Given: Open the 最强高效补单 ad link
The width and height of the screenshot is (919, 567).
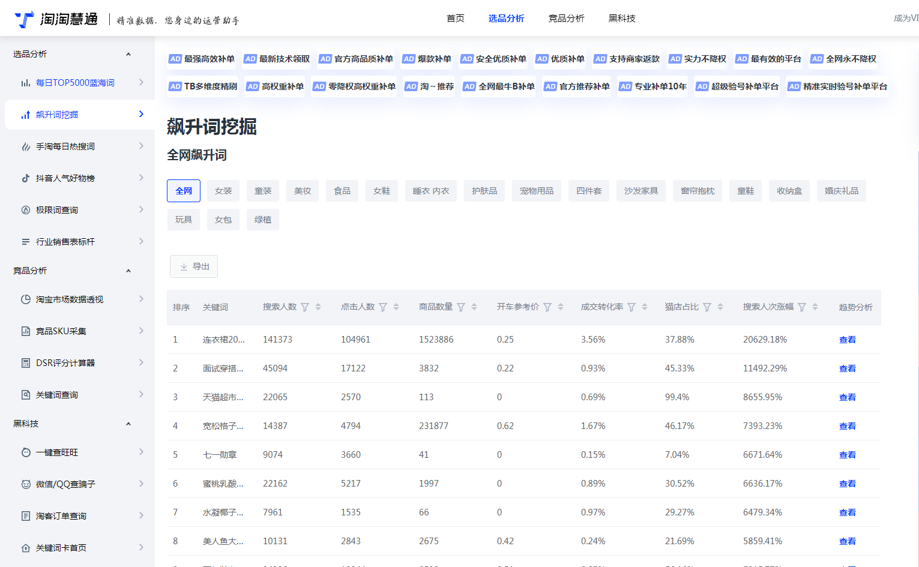Looking at the screenshot, I should click(202, 59).
